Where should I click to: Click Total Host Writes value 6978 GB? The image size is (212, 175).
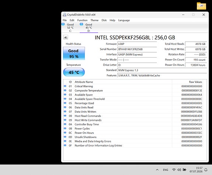(x=196, y=49)
